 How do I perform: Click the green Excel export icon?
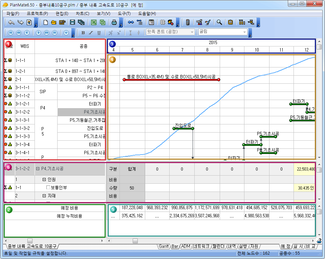click(94, 23)
